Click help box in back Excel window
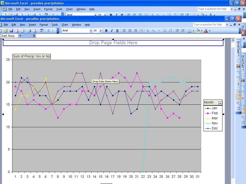Viewport: 246px width, 184px height. 214,9
